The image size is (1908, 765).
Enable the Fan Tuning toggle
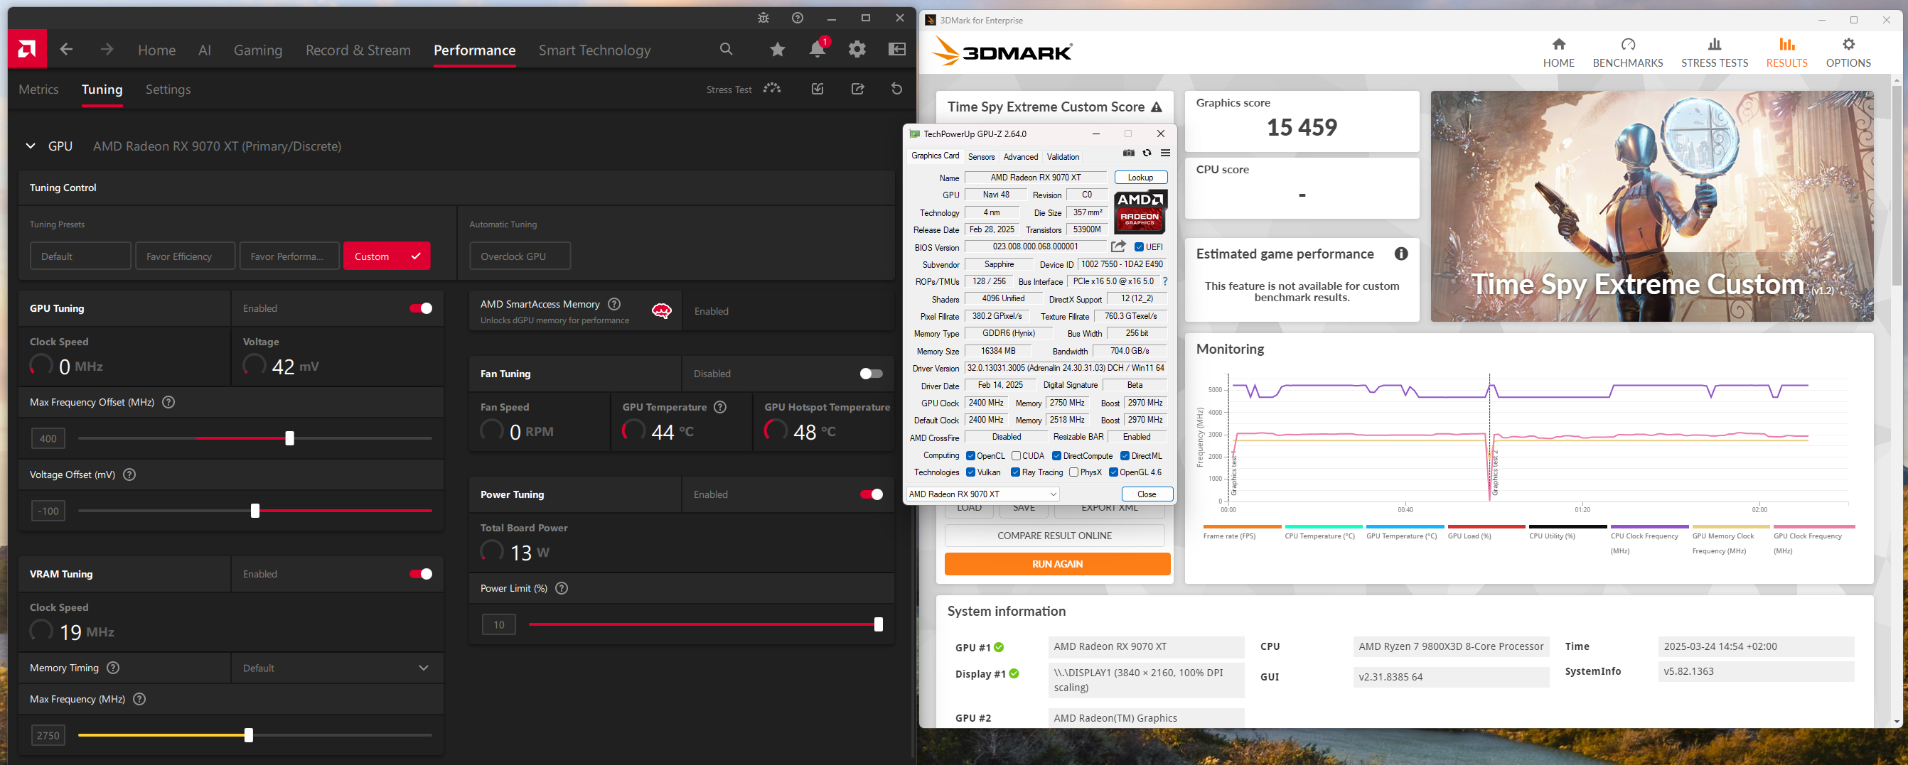[x=871, y=374]
